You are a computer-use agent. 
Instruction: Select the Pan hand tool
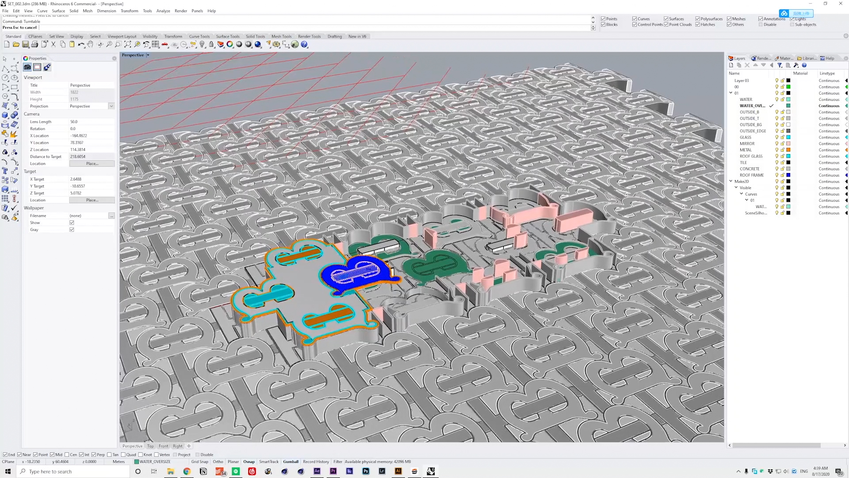click(90, 44)
